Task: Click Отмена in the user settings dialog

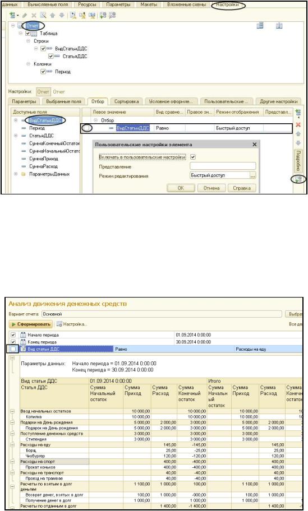Action: 212,188
